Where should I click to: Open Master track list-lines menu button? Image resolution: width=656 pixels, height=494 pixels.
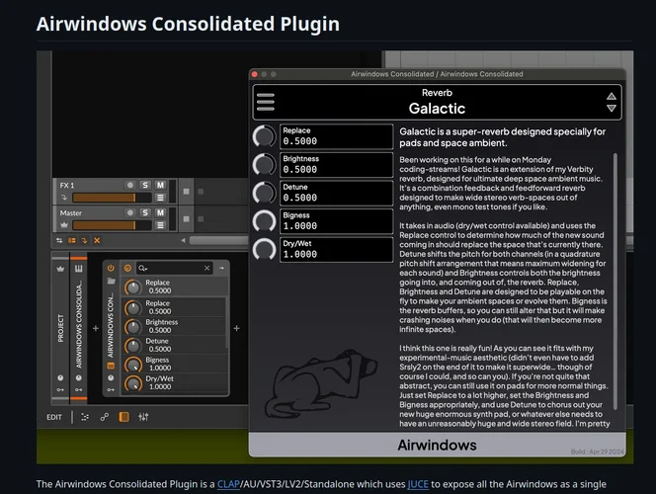click(160, 225)
